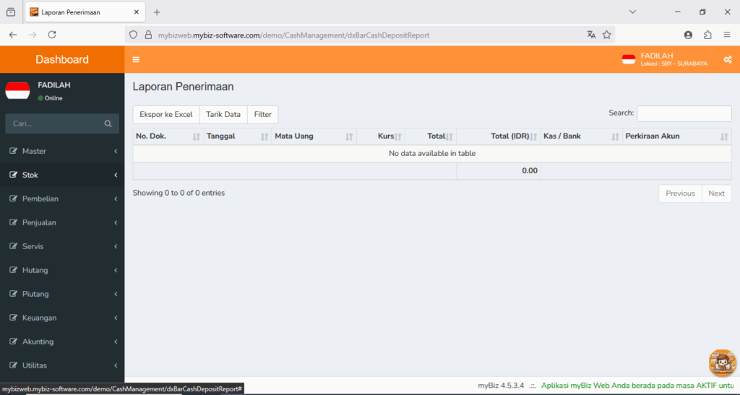Sort by Kas / Bank column arrows
The image size is (740, 395).
(x=615, y=136)
